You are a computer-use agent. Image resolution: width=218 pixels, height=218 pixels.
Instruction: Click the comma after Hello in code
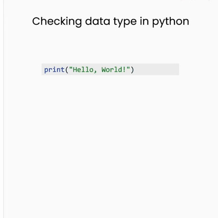tap(95, 72)
